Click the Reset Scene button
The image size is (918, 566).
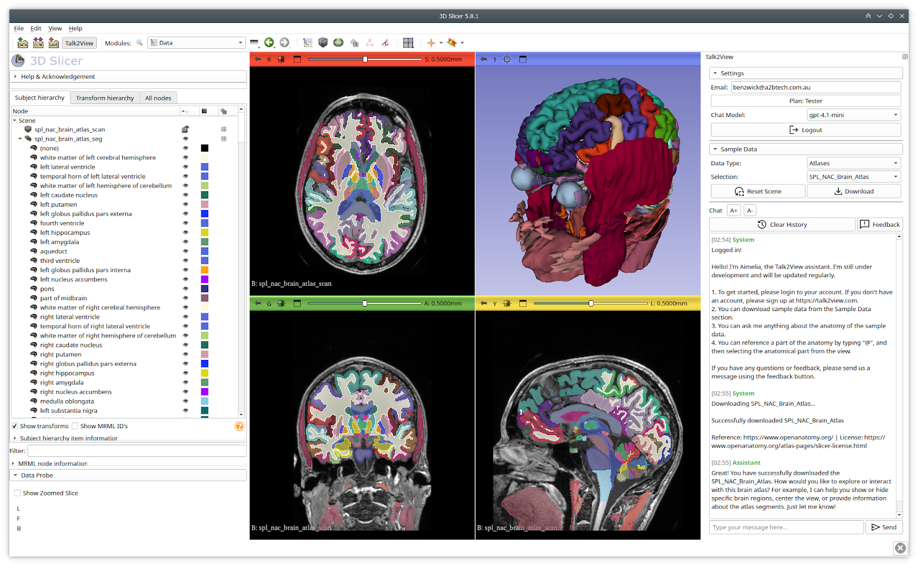click(x=758, y=192)
